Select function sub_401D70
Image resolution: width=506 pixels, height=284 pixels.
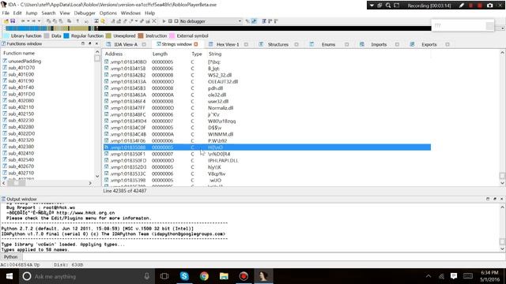click(21, 68)
